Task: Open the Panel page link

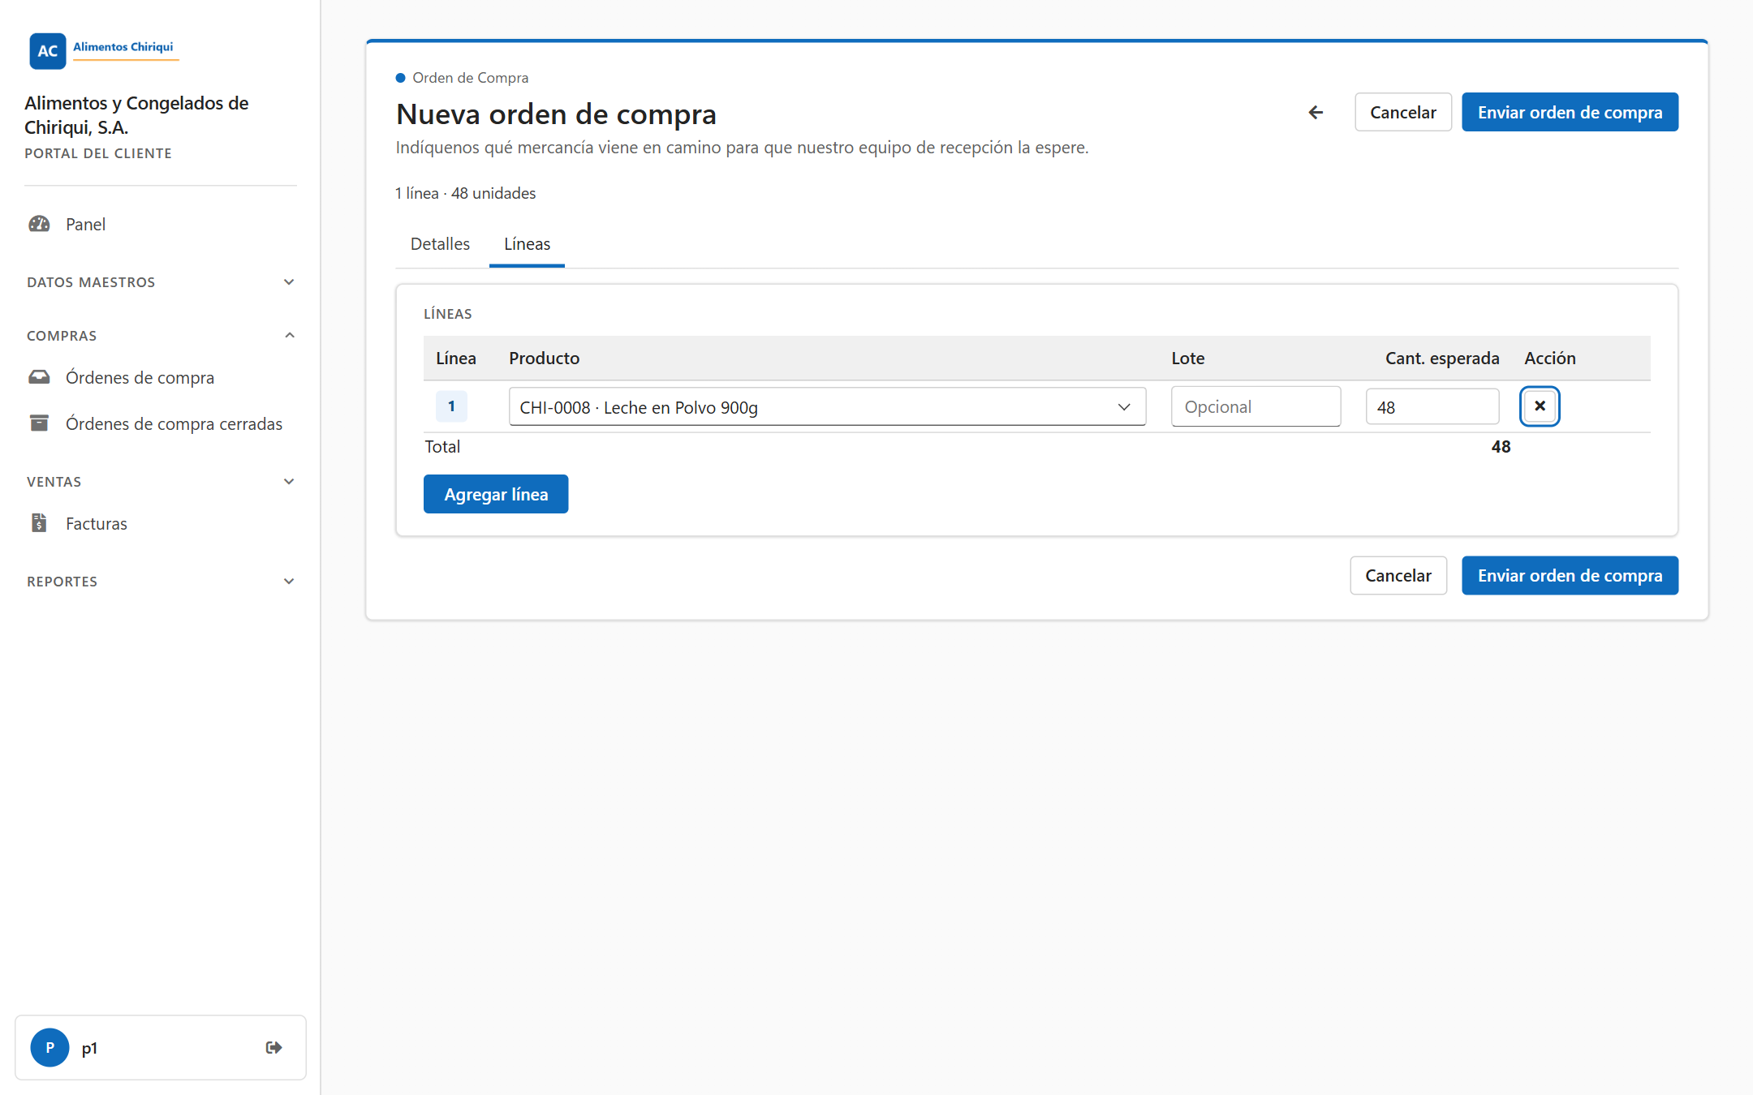Action: coord(85,224)
